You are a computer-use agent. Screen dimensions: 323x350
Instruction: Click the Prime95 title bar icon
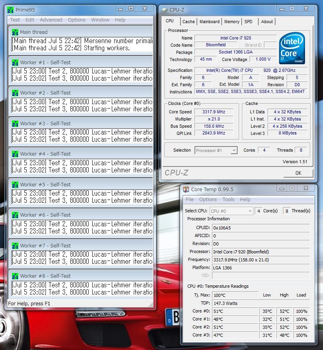click(11, 10)
